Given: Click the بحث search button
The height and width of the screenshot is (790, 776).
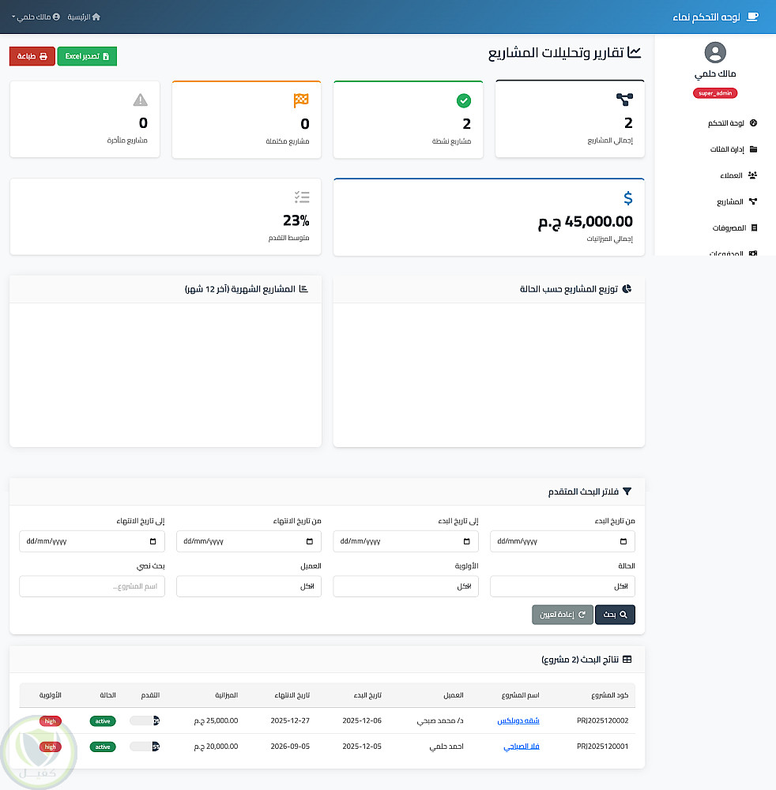Looking at the screenshot, I should pos(616,615).
